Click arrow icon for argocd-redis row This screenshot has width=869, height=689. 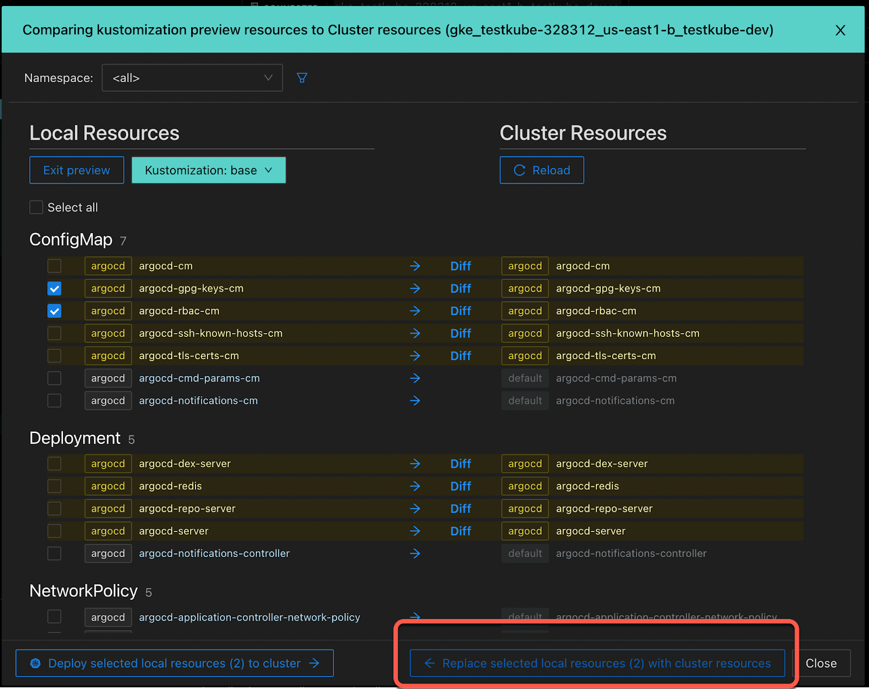(415, 486)
